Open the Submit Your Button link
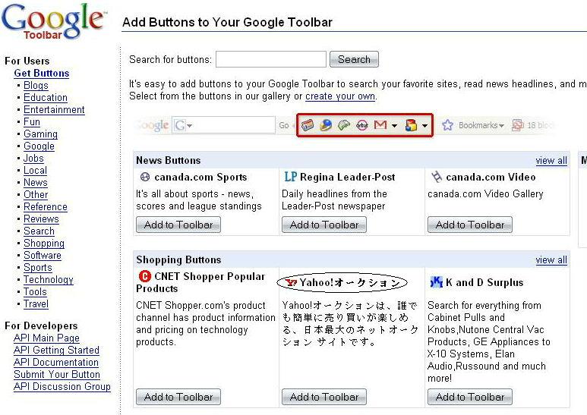This screenshot has width=587, height=415. click(x=57, y=375)
